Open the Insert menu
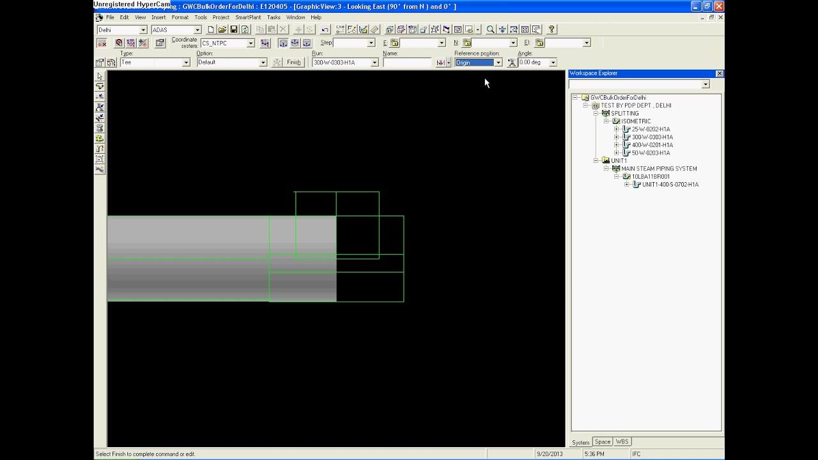 [x=158, y=17]
